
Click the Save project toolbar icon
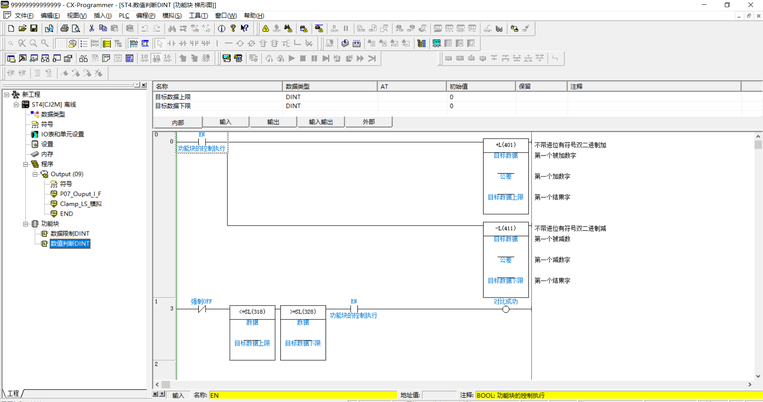click(x=34, y=28)
